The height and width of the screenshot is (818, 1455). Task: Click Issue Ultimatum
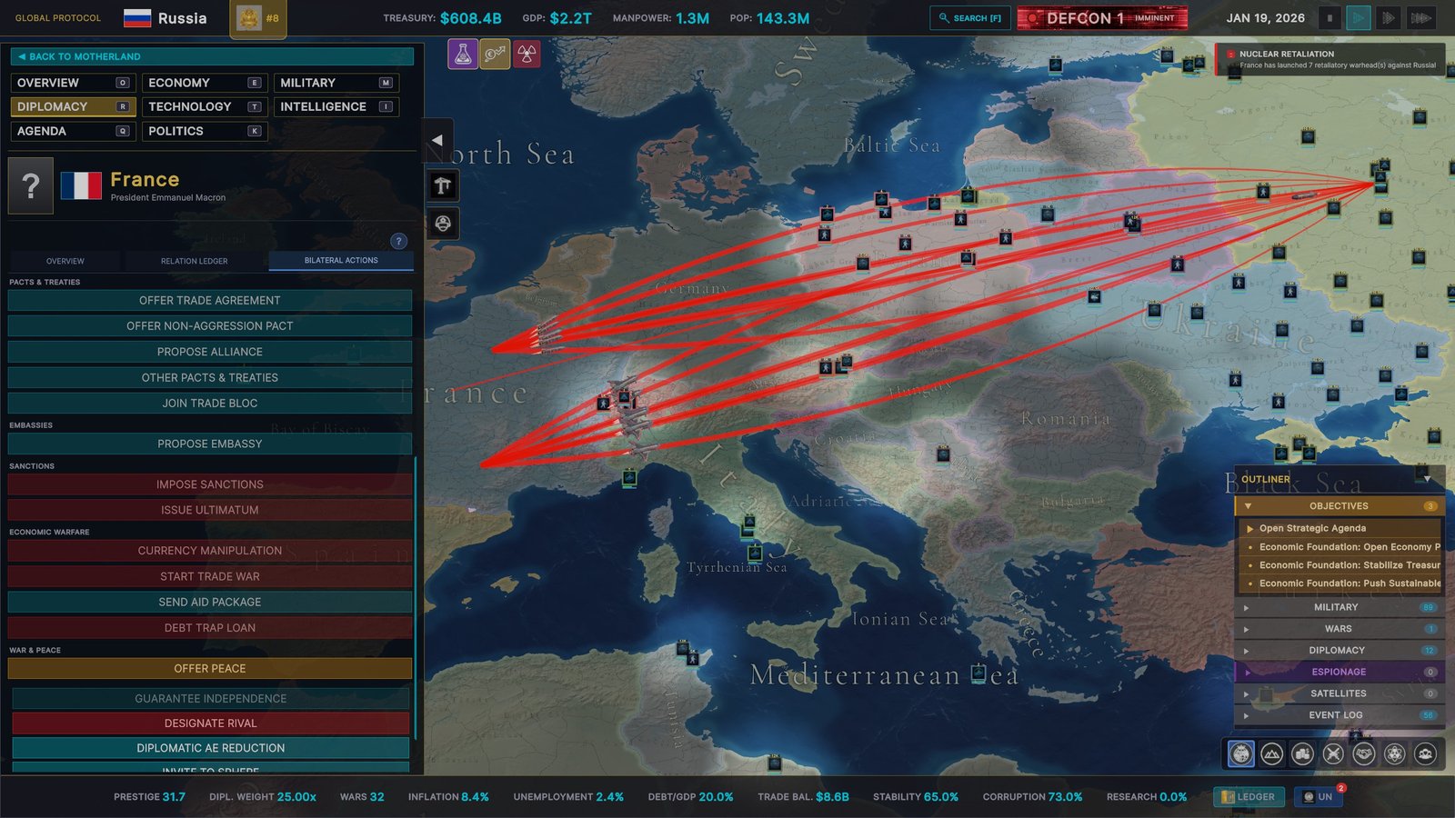[210, 510]
